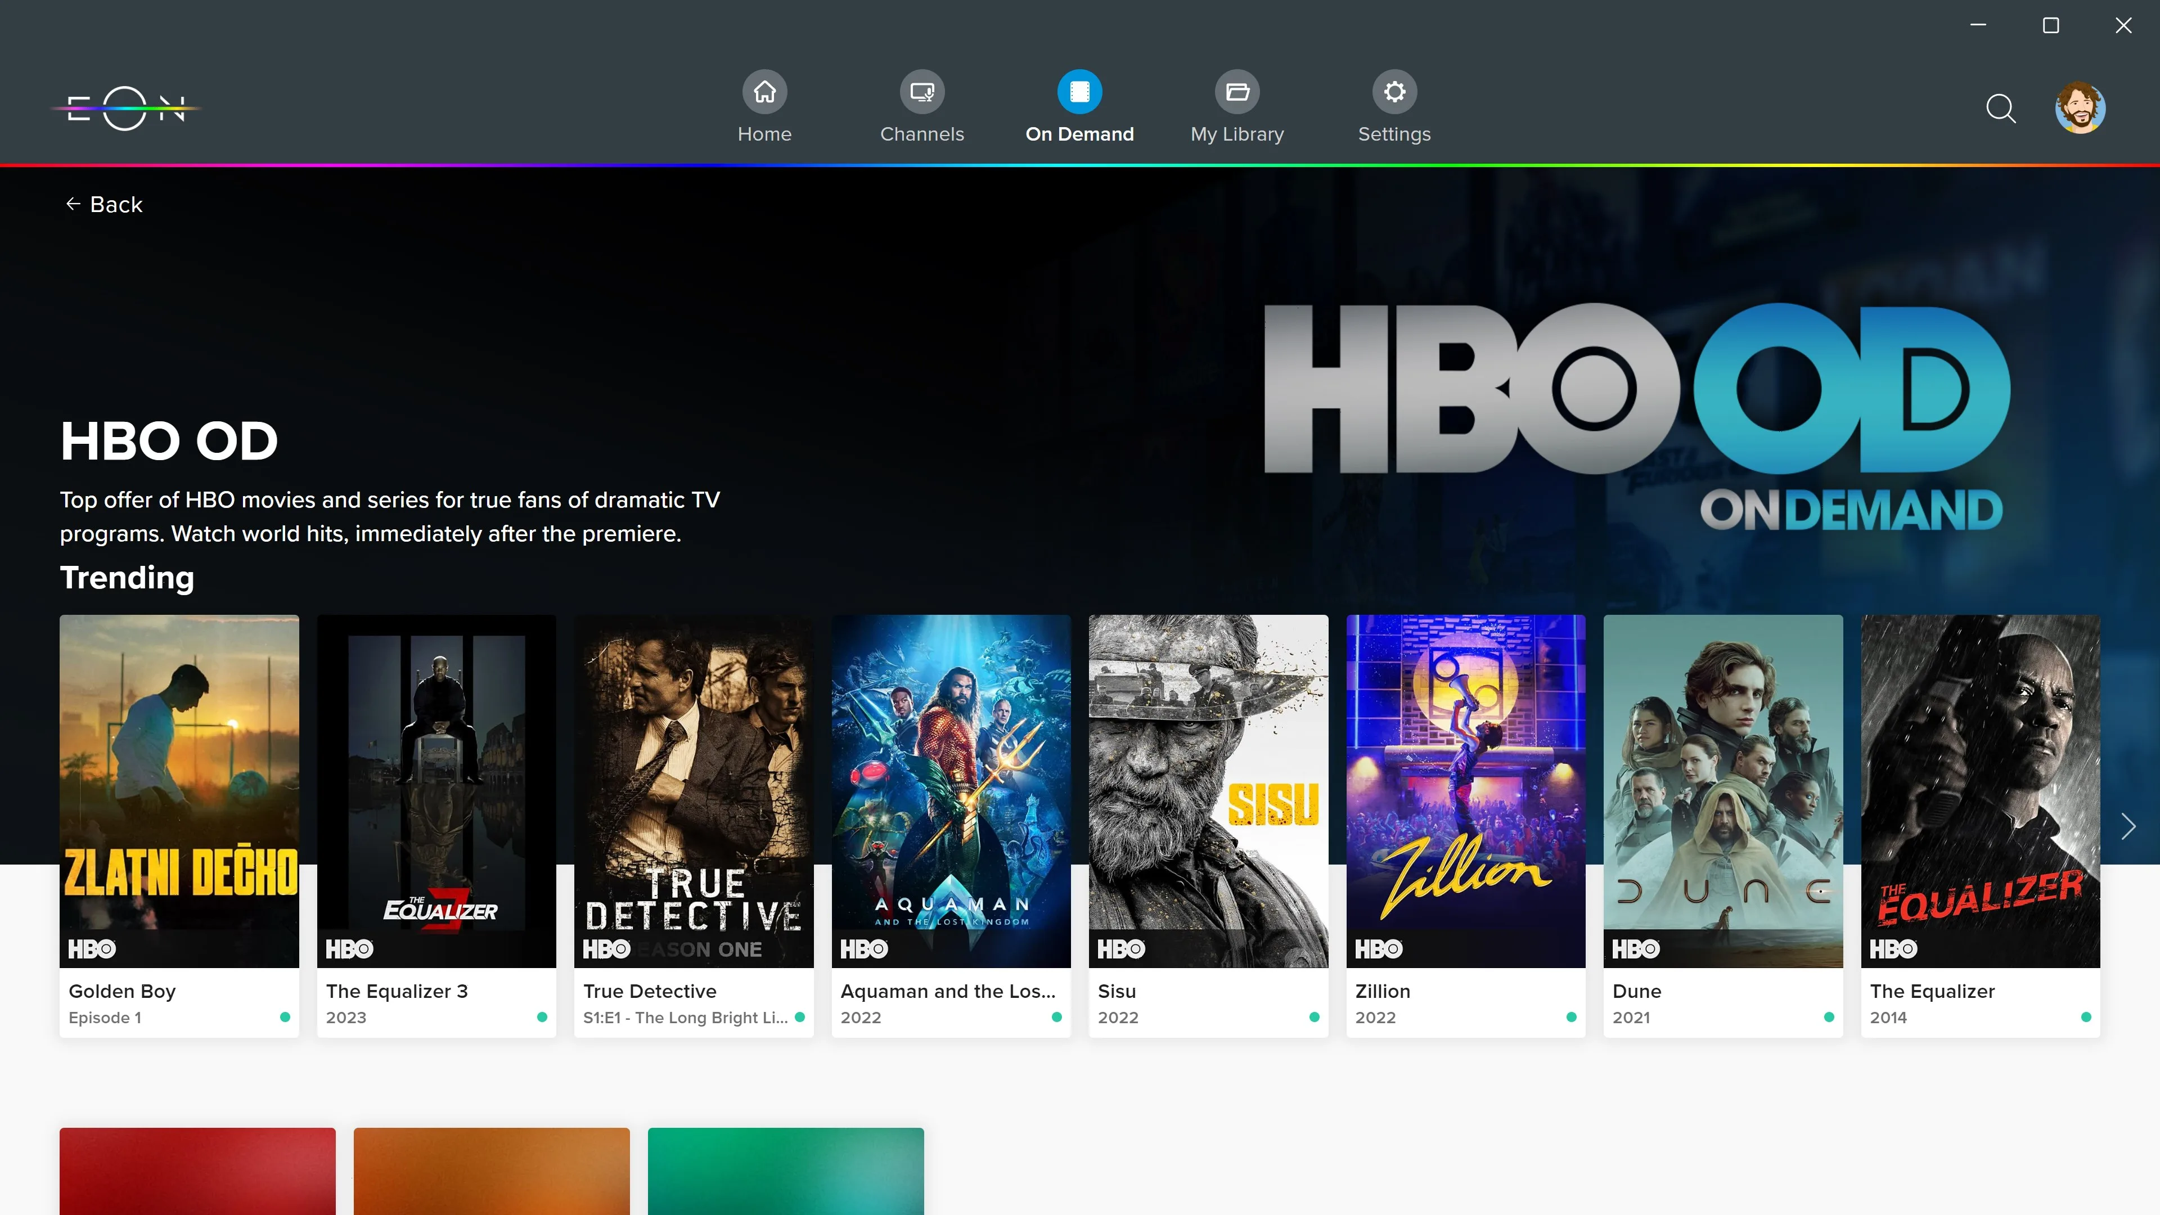The image size is (2160, 1215).
Task: Click the On Demand tab label
Action: pos(1079,134)
